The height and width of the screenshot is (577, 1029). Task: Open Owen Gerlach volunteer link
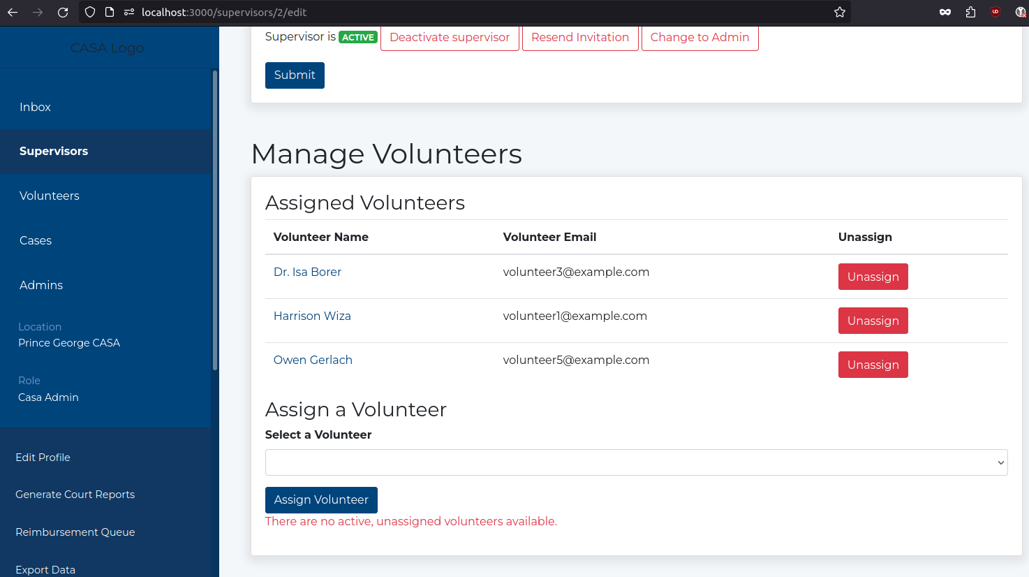tap(313, 360)
